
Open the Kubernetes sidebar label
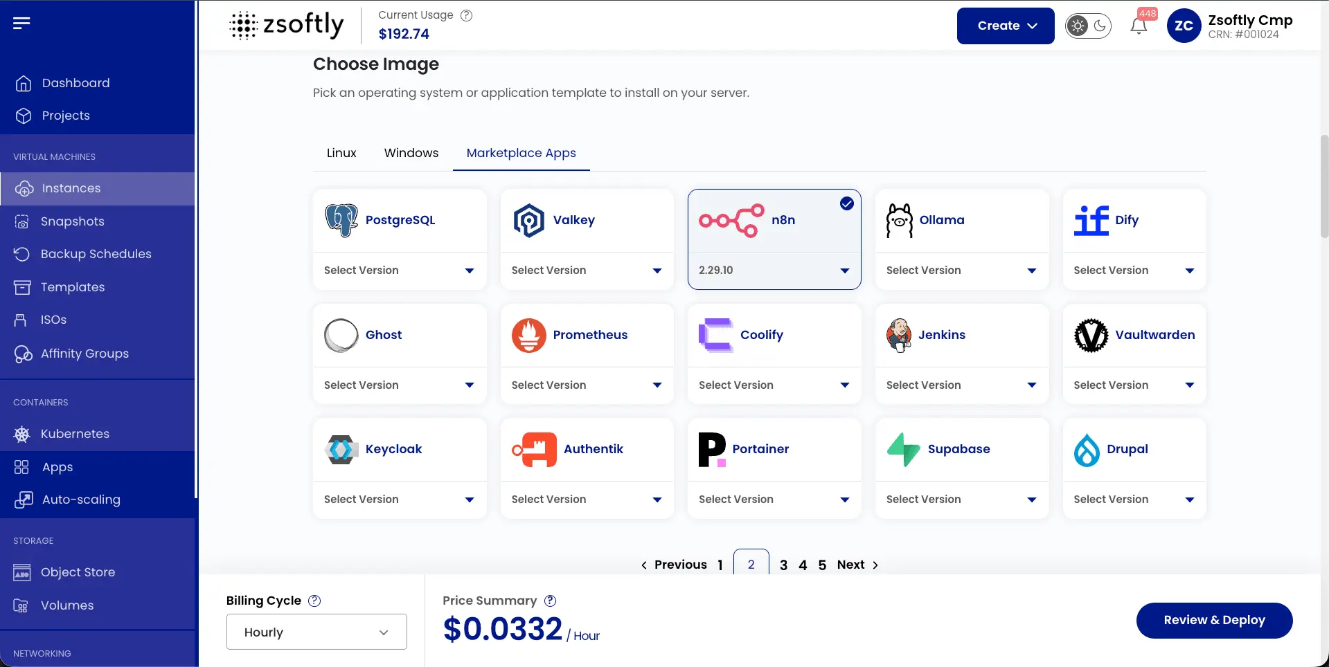[x=75, y=434]
